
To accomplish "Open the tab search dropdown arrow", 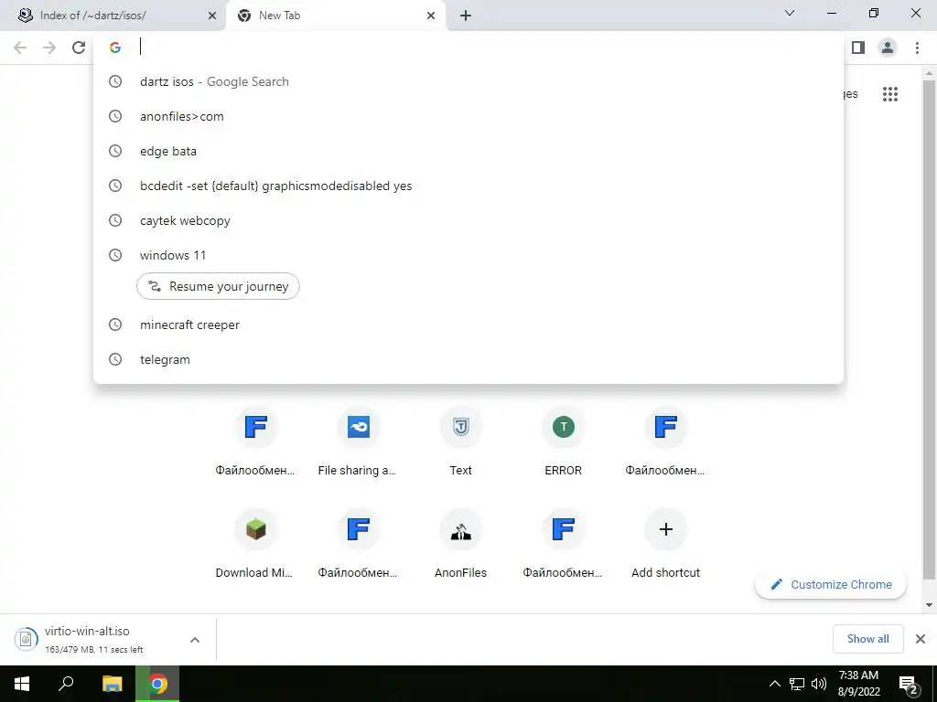I will pyautogui.click(x=790, y=13).
